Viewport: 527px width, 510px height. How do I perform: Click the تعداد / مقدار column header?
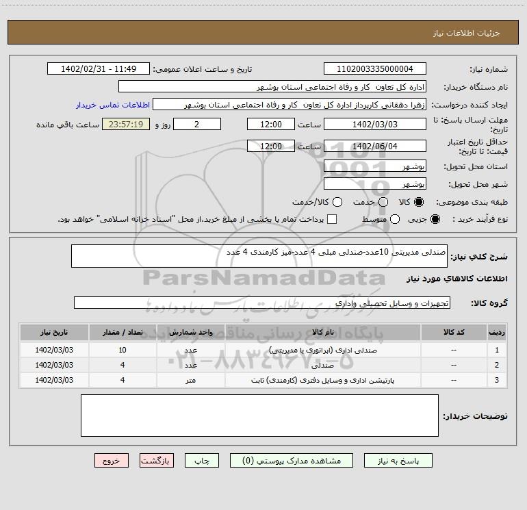[x=123, y=333]
